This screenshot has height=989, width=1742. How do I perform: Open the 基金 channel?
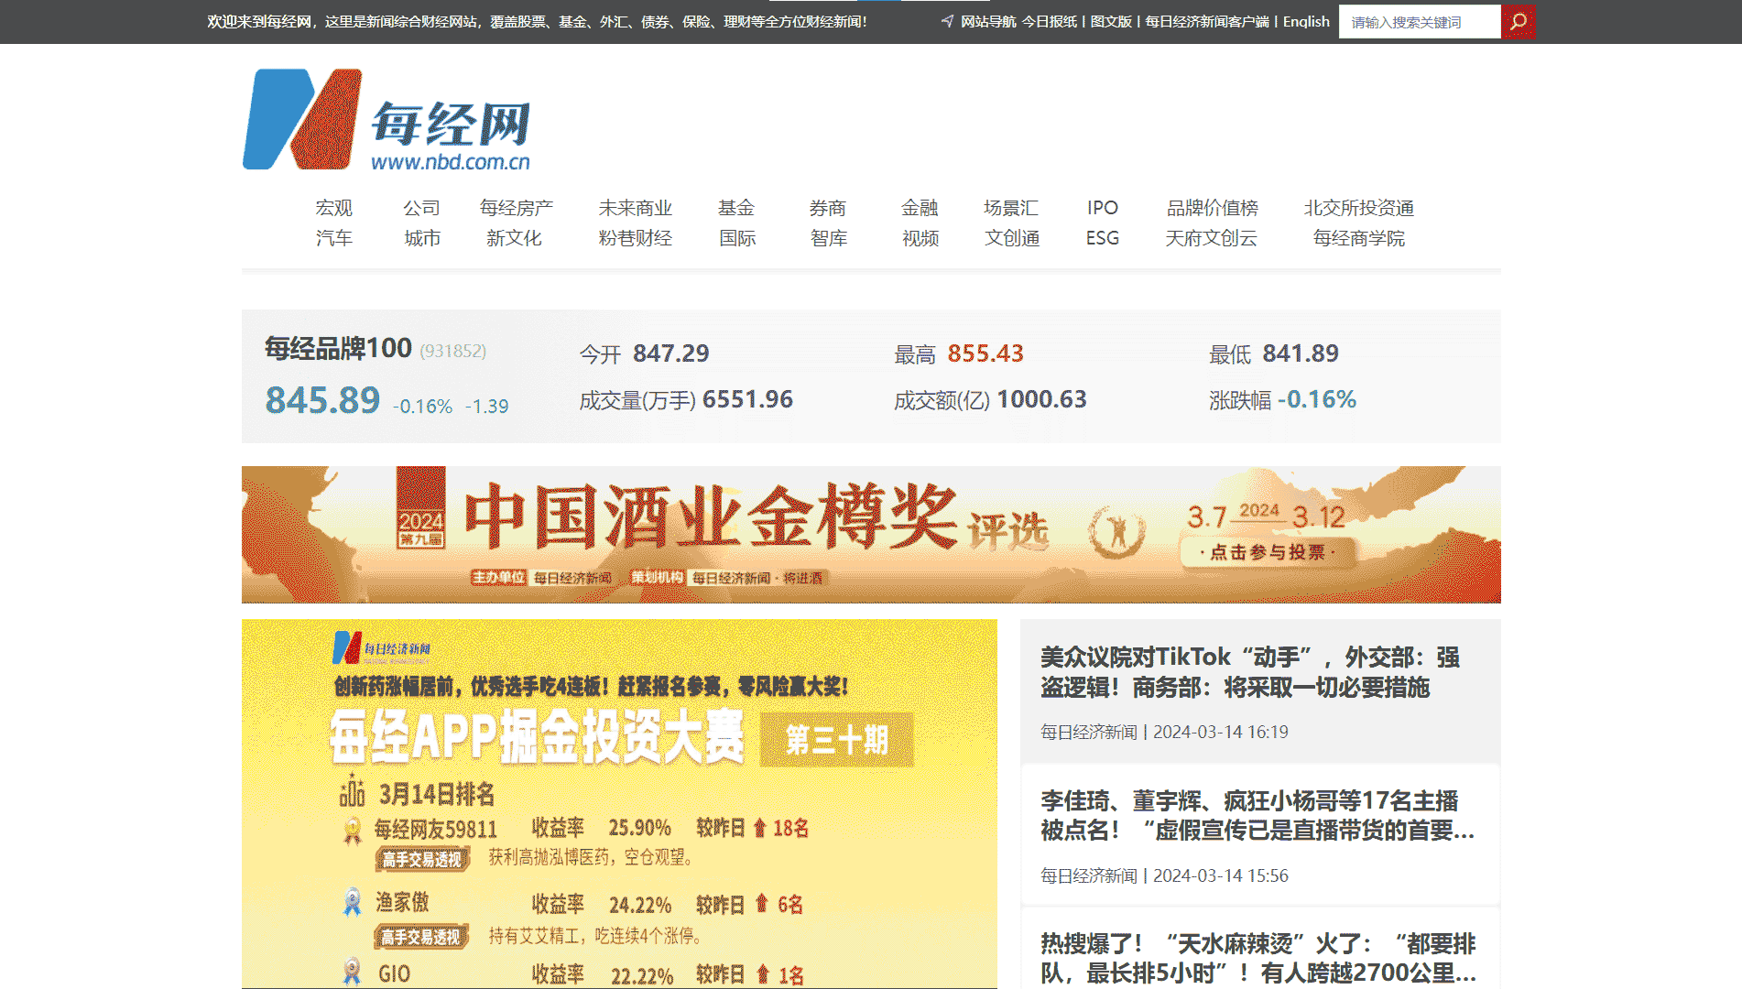[736, 208]
